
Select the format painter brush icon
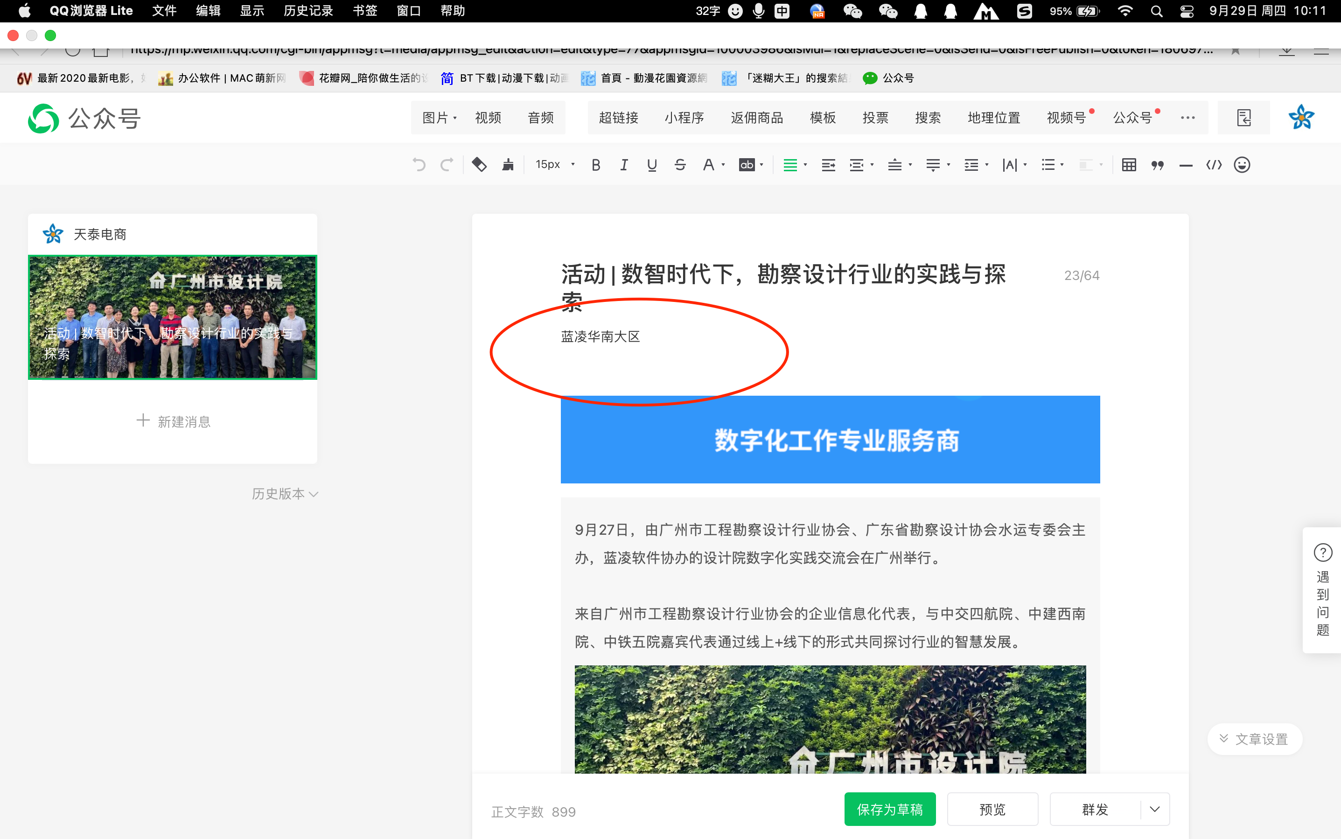point(508,165)
